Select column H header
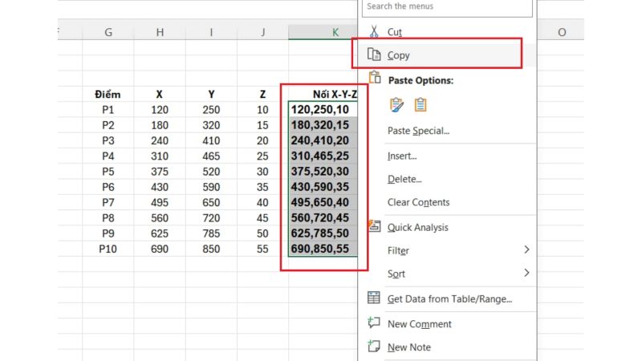The width and height of the screenshot is (642, 361). click(160, 32)
